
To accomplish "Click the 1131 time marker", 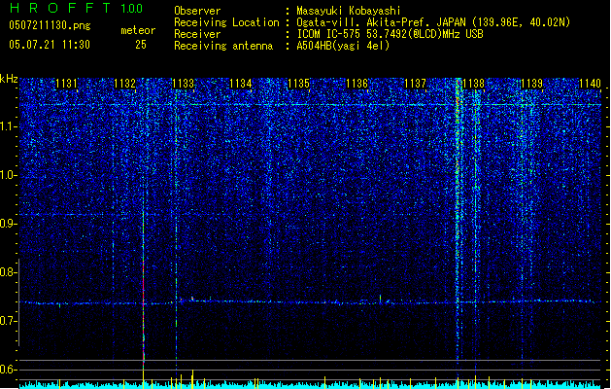I will [66, 84].
